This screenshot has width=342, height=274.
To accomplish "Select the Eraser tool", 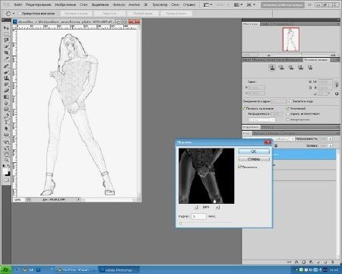I will [6, 91].
